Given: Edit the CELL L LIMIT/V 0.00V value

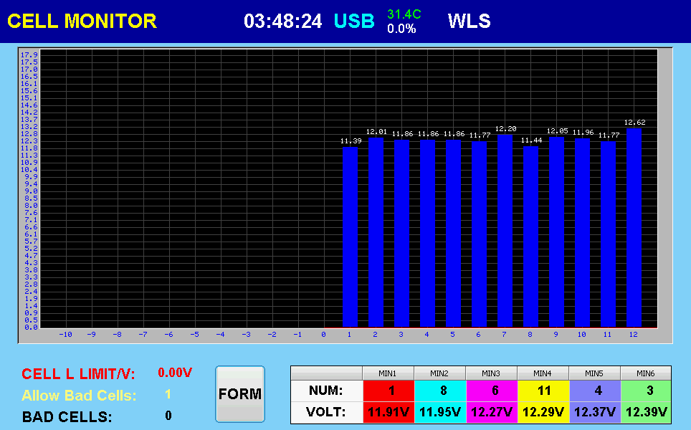Looking at the screenshot, I should tap(175, 373).
